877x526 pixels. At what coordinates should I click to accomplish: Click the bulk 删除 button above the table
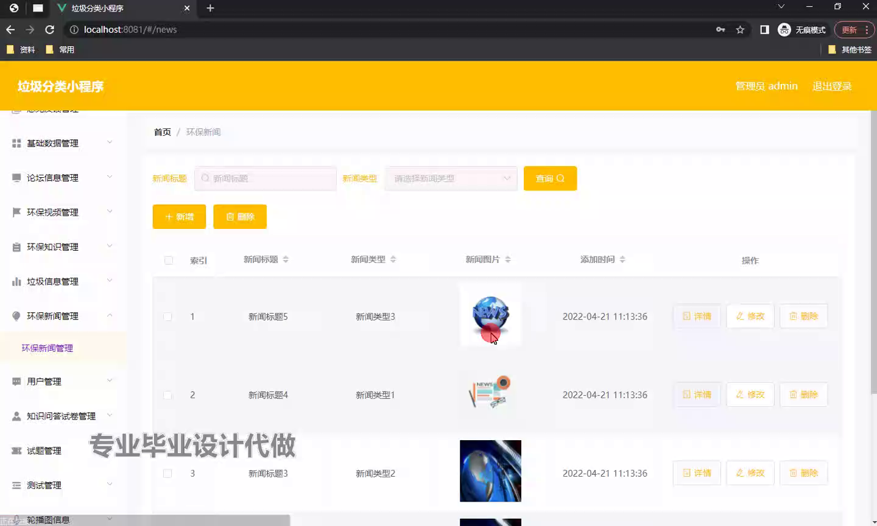(240, 217)
